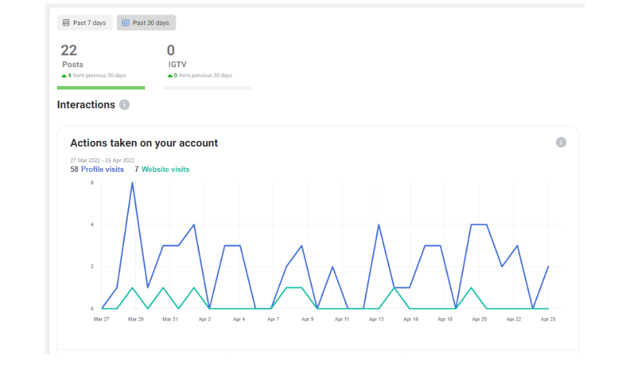629x388 pixels.
Task: Toggle the Website visits legend series
Action: tap(165, 169)
